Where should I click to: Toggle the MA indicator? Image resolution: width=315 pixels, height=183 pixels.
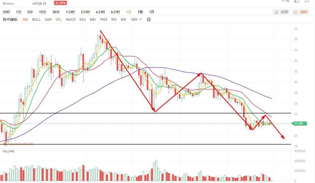click(25, 19)
